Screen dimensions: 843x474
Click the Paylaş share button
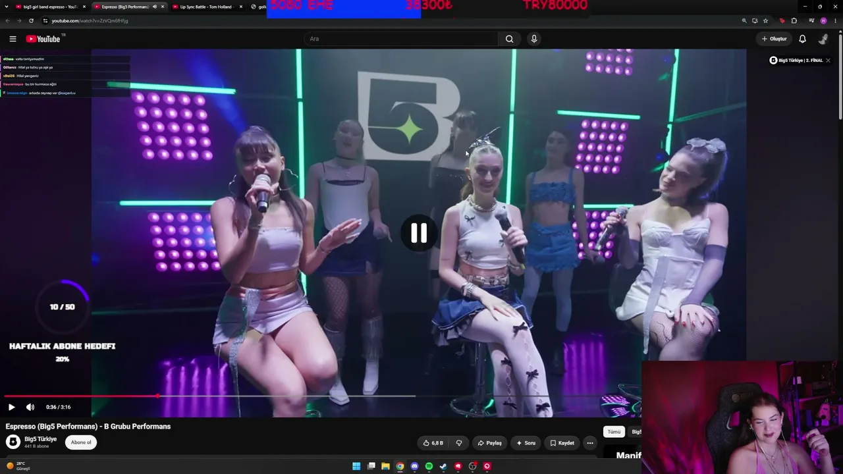point(489,443)
